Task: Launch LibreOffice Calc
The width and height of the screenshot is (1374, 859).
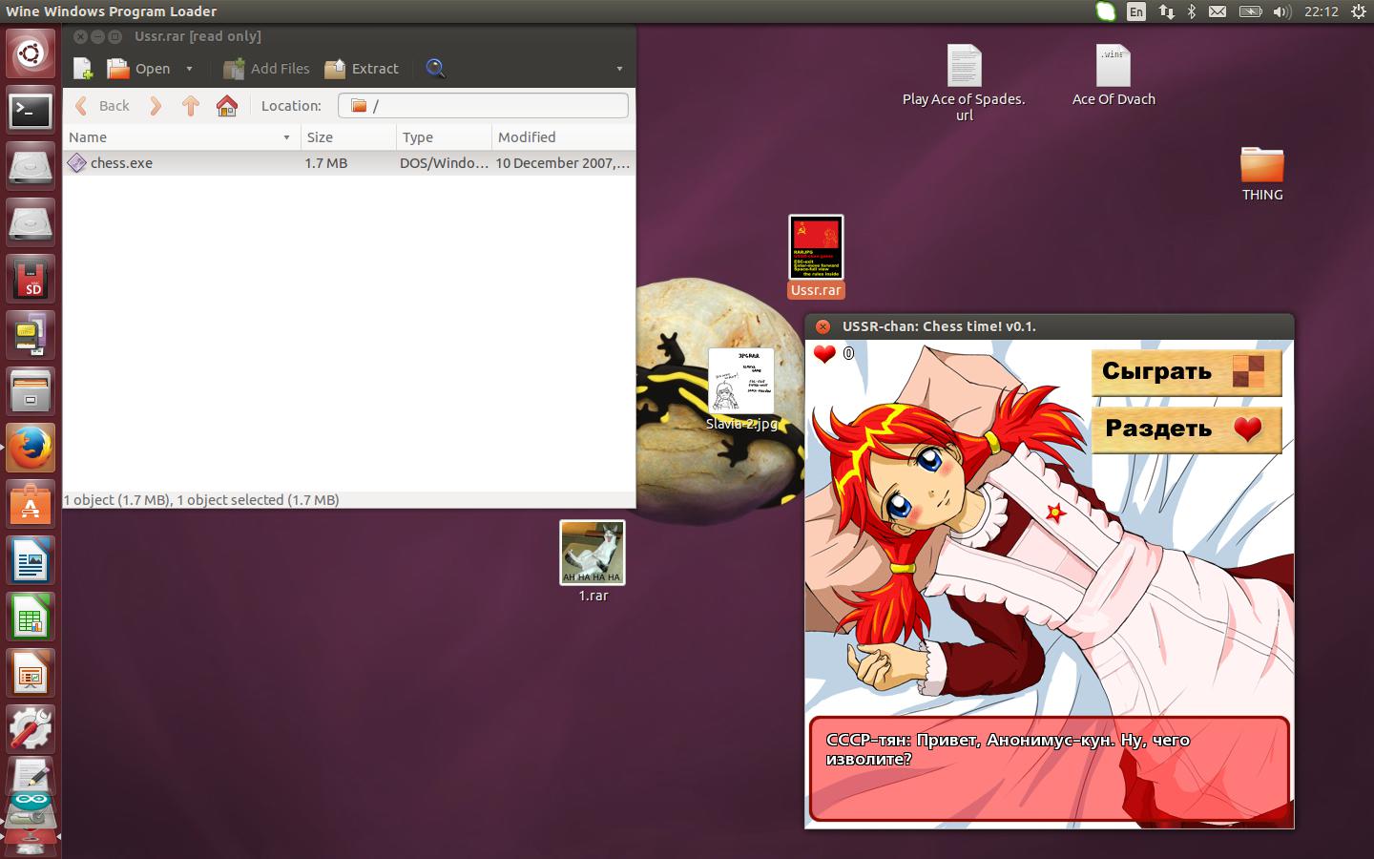Action: click(x=31, y=617)
